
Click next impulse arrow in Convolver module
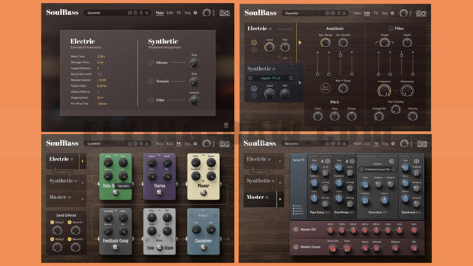point(394,169)
